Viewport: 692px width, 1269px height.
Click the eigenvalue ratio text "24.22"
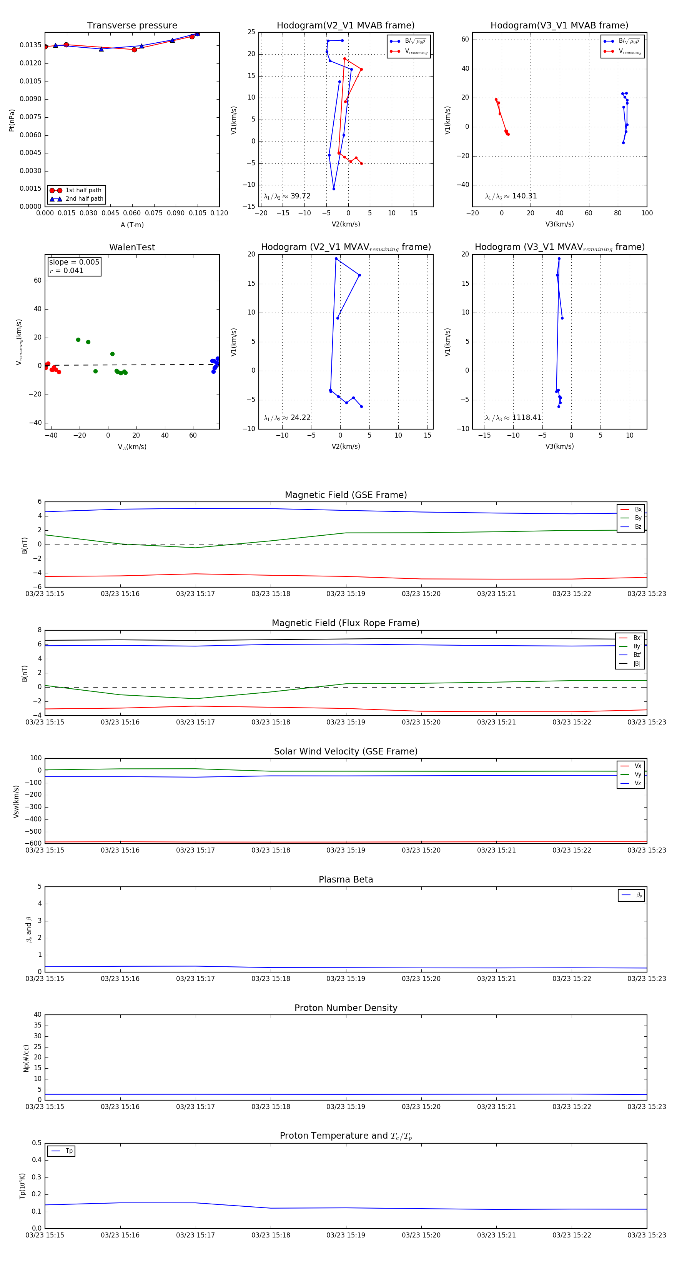[300, 418]
